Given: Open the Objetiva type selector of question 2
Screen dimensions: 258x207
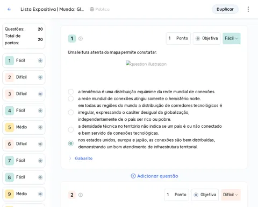Looking at the screenshot, I should click(205, 195).
